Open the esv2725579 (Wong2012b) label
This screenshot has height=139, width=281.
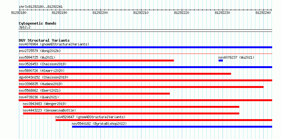pos(40,51)
